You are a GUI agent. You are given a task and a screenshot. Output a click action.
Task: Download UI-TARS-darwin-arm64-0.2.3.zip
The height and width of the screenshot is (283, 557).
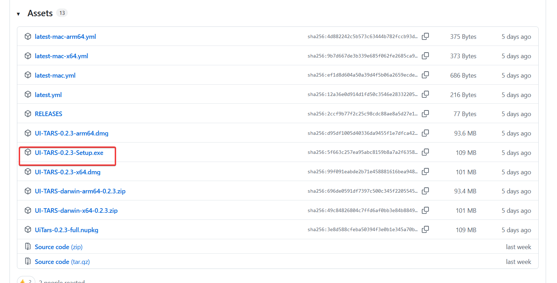pyautogui.click(x=80, y=191)
